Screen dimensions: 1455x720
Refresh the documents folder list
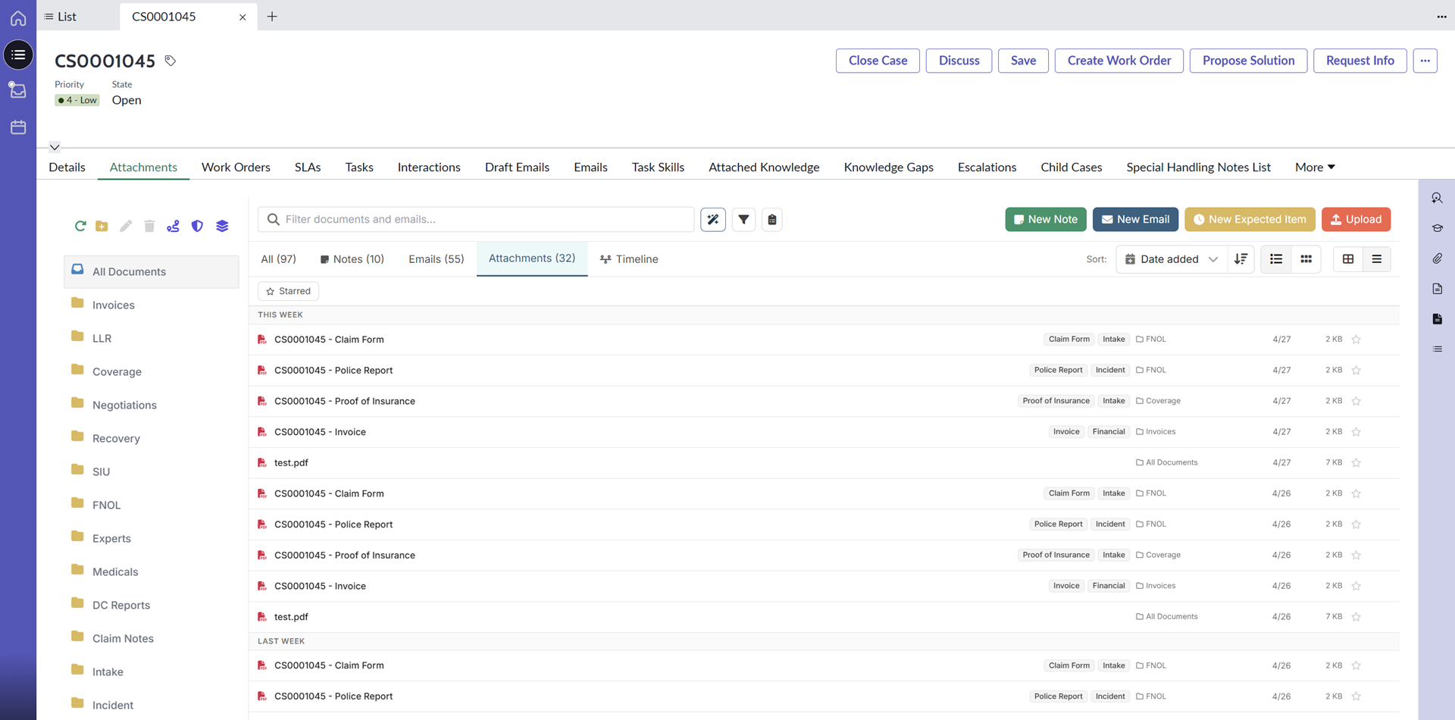[x=80, y=226]
